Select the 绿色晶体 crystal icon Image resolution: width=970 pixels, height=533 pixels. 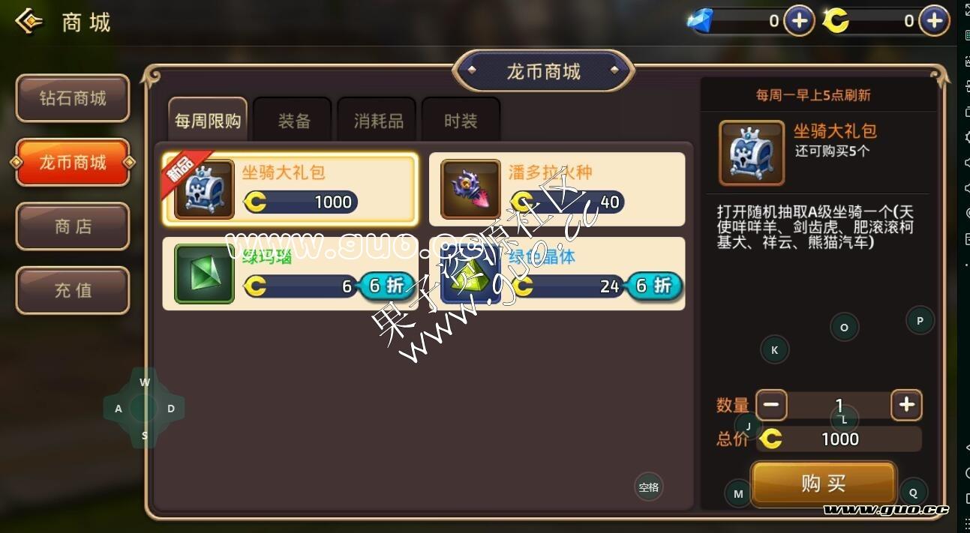(x=470, y=274)
